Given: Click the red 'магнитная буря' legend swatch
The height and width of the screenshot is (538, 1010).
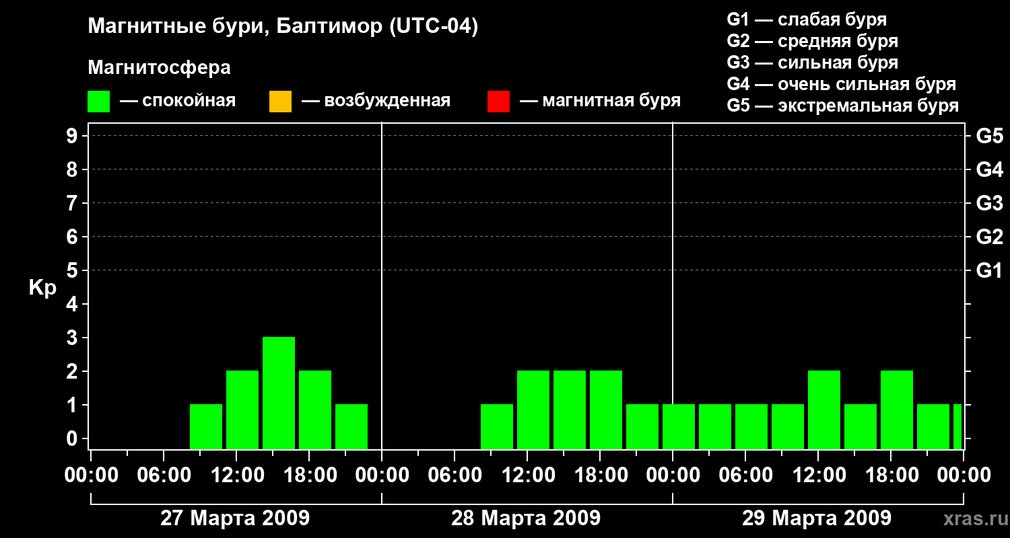Looking at the screenshot, I should [498, 101].
